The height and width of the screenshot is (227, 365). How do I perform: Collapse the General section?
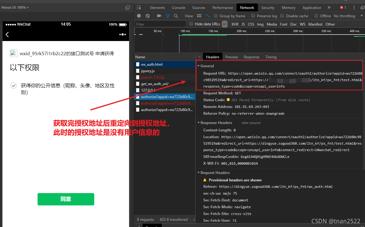click(x=199, y=66)
